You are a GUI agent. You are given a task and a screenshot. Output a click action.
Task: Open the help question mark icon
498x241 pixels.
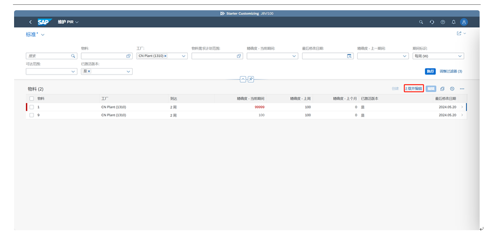click(x=443, y=22)
